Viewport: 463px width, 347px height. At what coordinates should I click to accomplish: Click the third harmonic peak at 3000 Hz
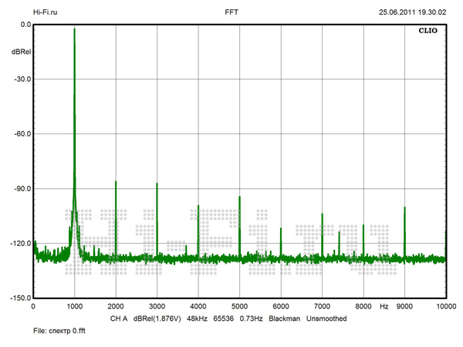coord(157,184)
